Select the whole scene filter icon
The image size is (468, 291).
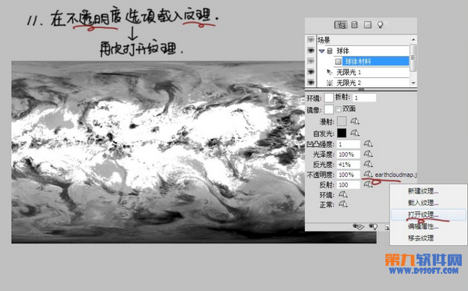[x=340, y=25]
